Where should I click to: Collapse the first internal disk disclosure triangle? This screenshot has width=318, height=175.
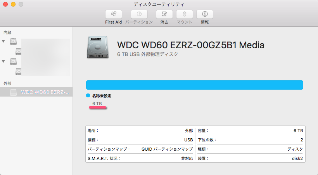[x=3, y=41]
